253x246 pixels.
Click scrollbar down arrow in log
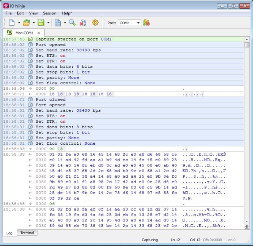coord(247,221)
